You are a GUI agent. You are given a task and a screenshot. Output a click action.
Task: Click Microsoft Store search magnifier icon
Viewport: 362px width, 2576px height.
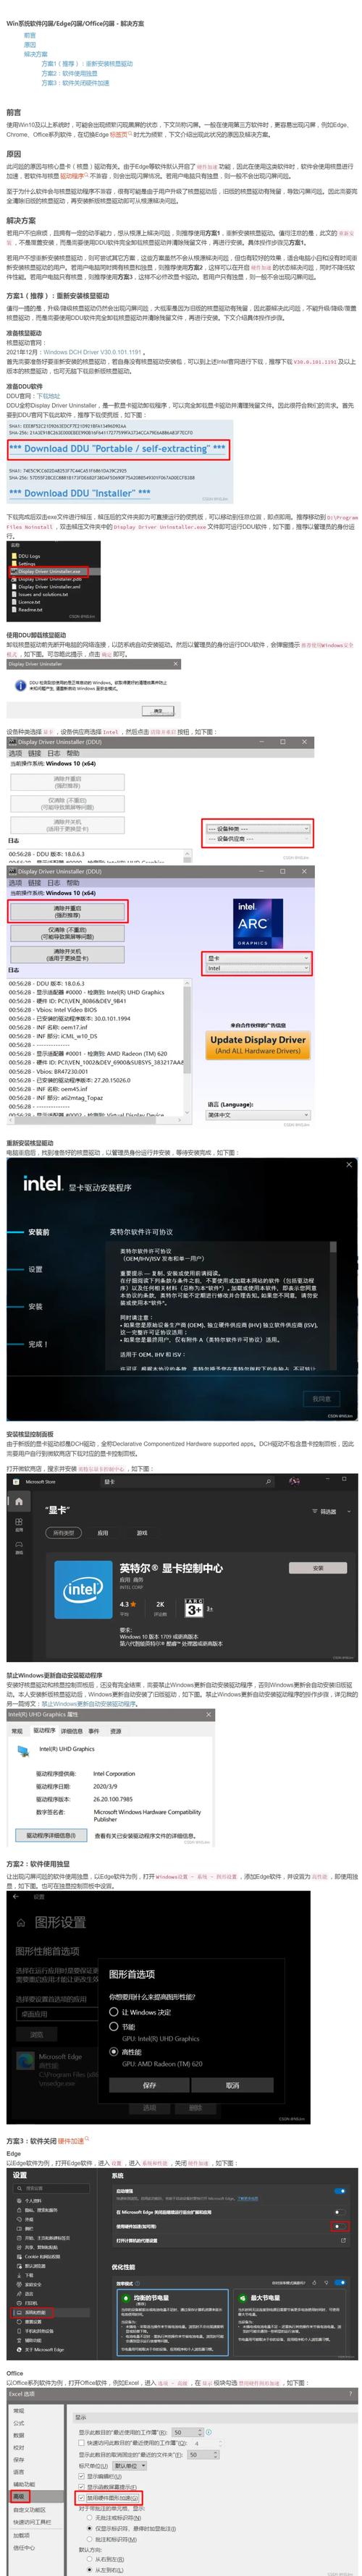(268, 1482)
